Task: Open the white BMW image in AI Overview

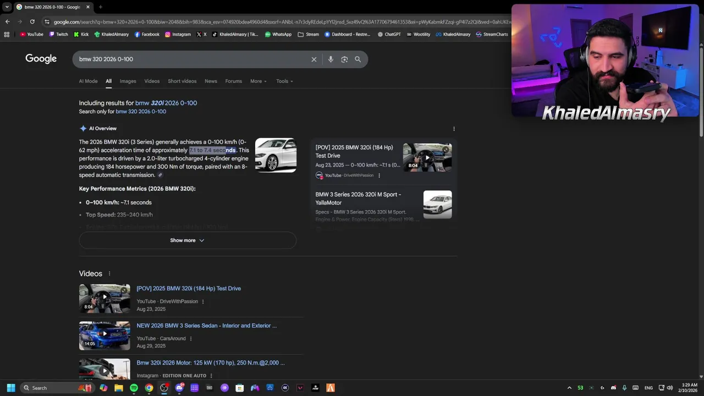Action: point(276,155)
